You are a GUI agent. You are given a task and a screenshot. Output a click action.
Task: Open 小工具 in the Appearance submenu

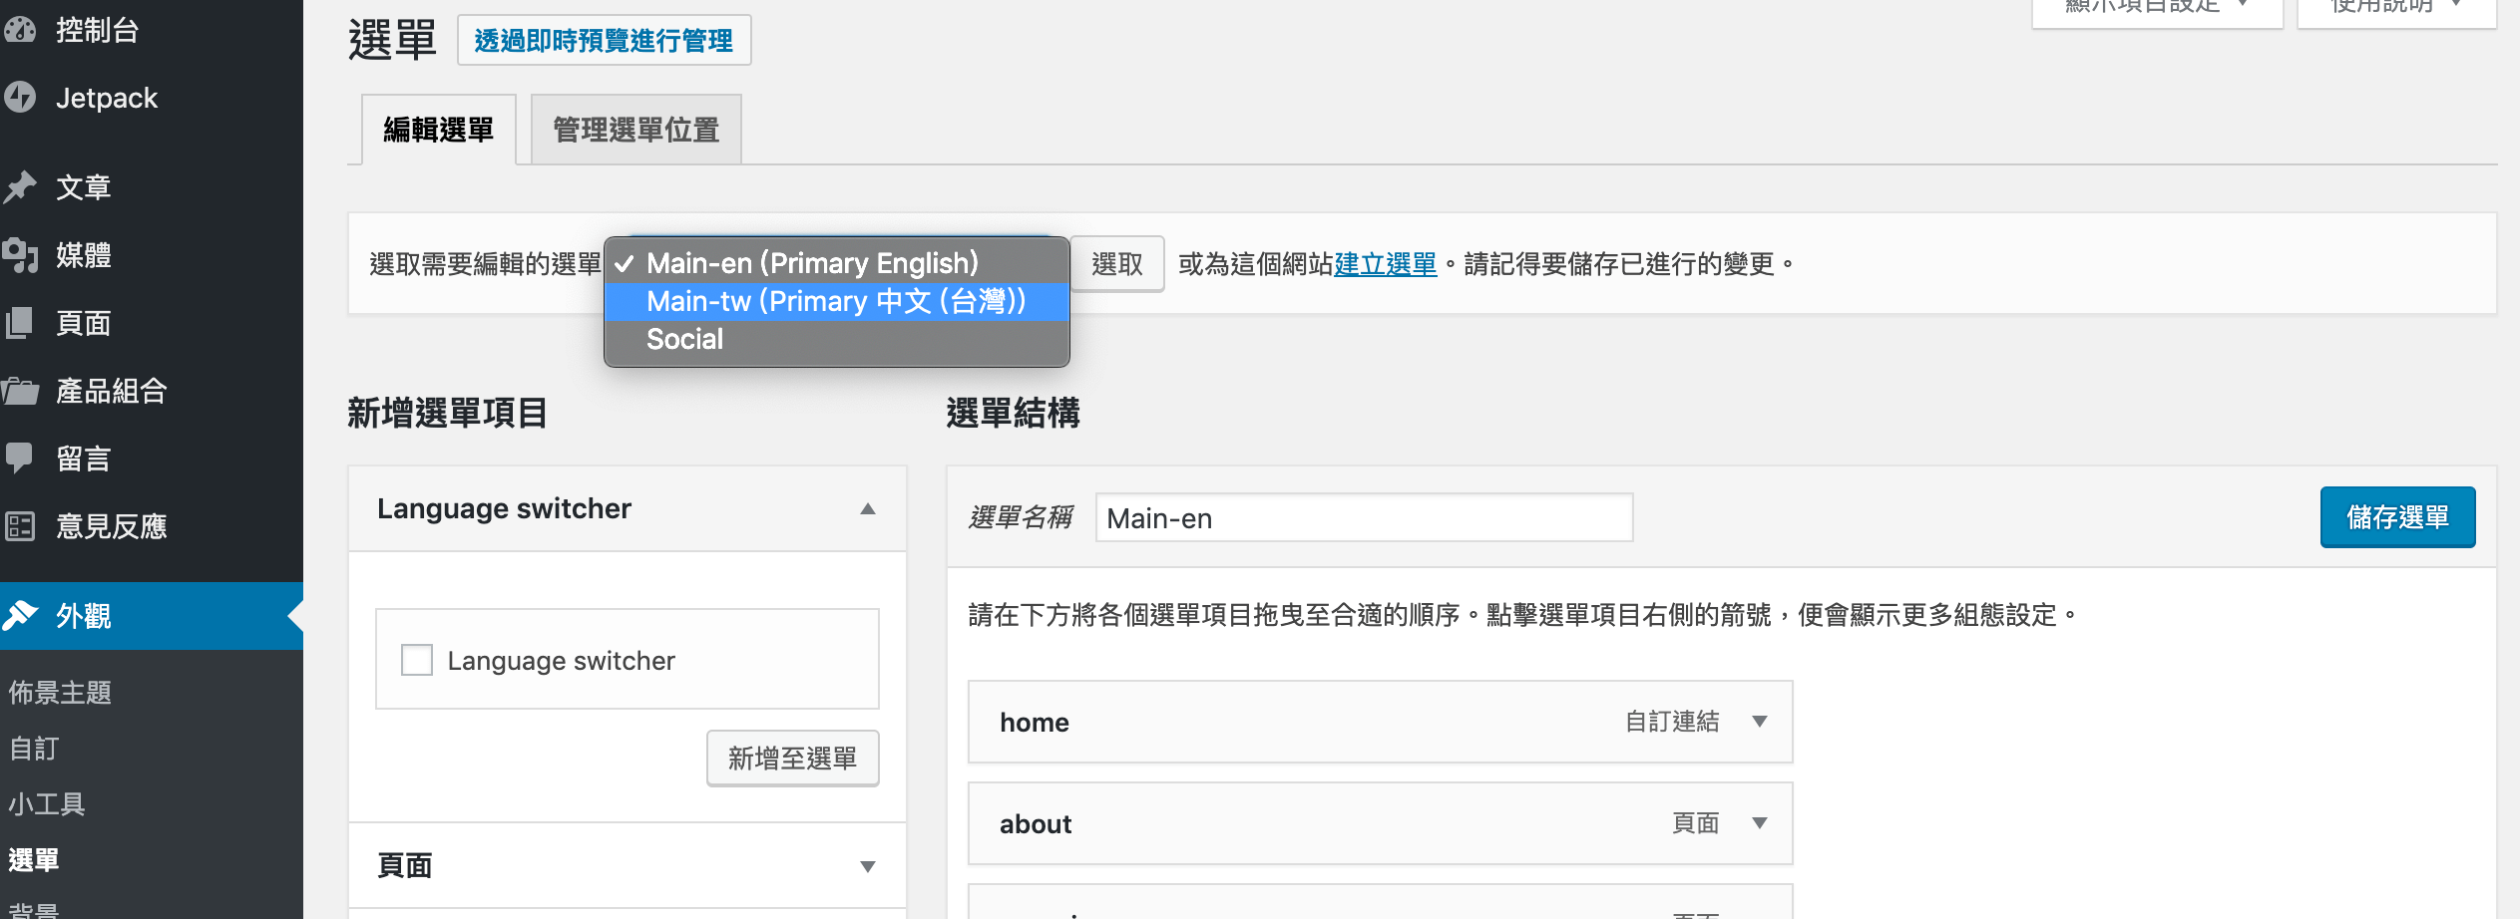[47, 803]
